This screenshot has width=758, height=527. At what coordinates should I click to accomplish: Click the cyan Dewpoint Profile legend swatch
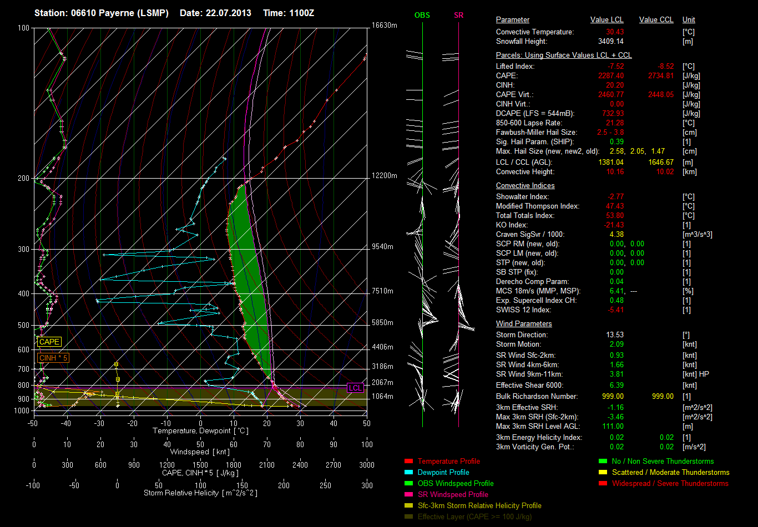[x=409, y=473]
